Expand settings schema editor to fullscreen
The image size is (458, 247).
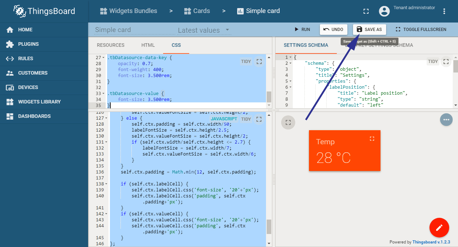(x=446, y=62)
